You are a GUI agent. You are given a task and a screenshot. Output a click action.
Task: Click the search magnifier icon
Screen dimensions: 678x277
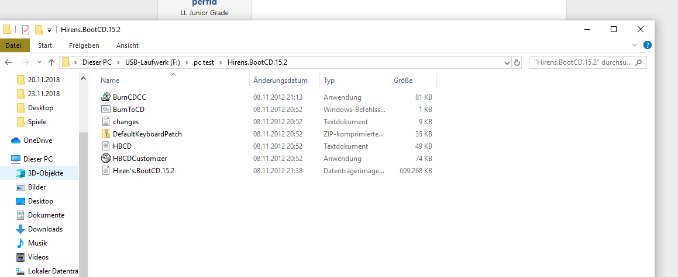639,62
